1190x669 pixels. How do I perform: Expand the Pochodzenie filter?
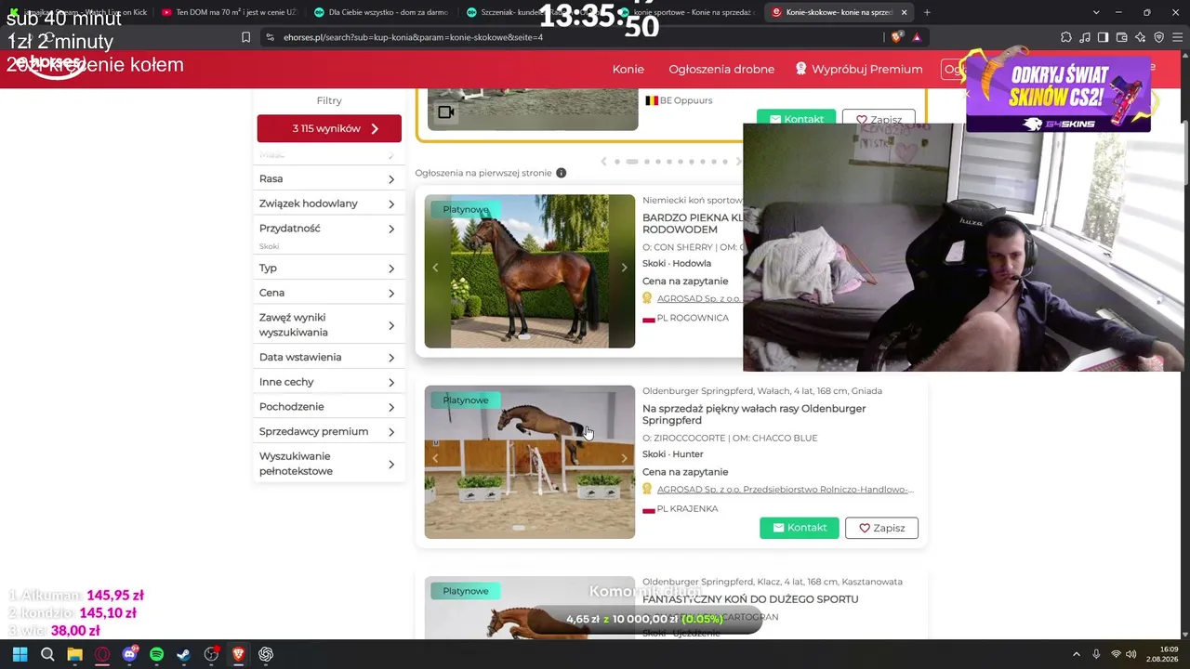[329, 407]
